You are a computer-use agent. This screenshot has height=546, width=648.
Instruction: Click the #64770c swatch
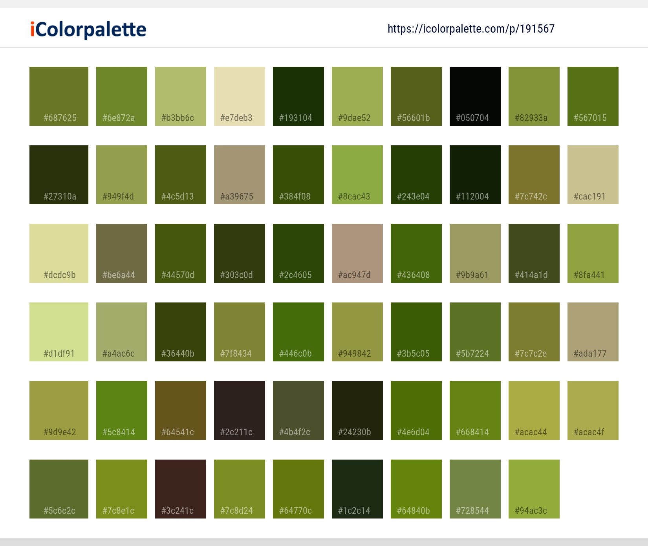click(x=298, y=489)
